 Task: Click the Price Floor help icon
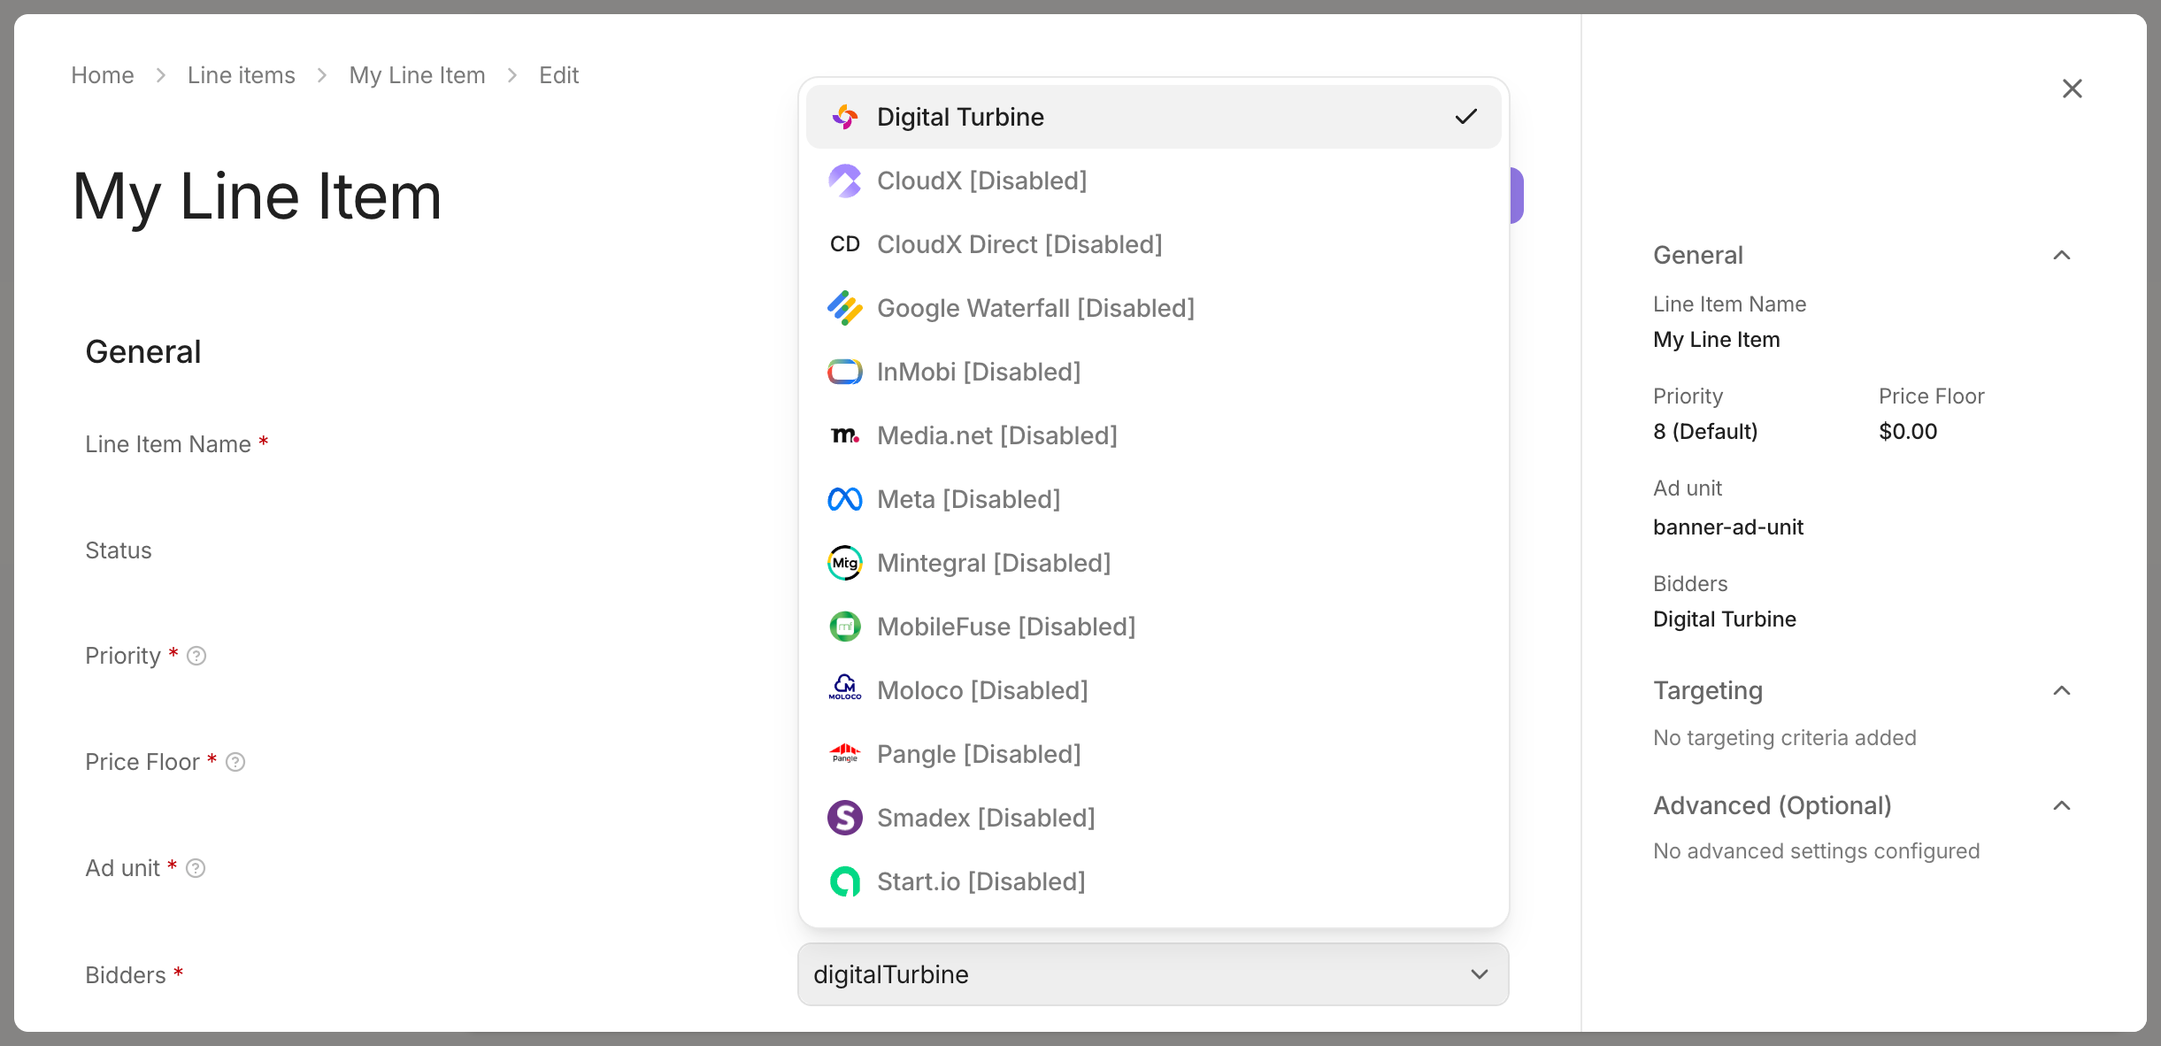tap(235, 762)
